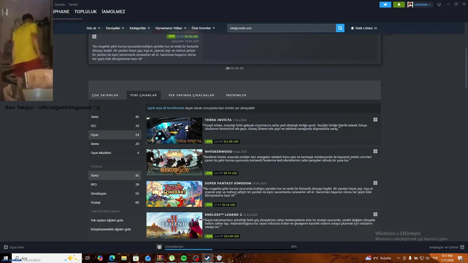Show hidden system tray icons chevron
The image size is (468, 263).
tap(399, 258)
